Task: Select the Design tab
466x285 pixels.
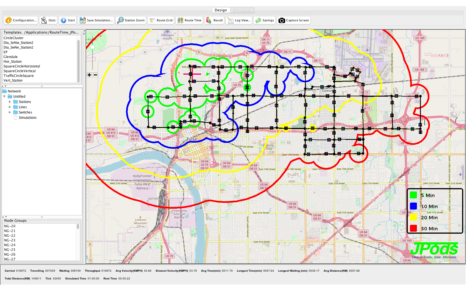Action: [221, 10]
